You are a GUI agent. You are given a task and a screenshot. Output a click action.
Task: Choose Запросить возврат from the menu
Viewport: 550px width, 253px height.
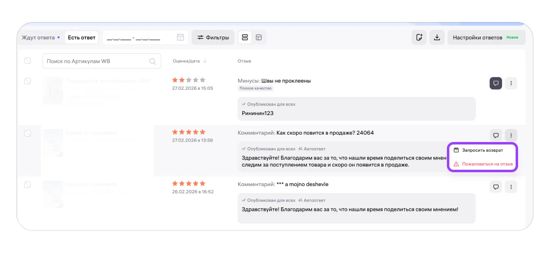[482, 150]
